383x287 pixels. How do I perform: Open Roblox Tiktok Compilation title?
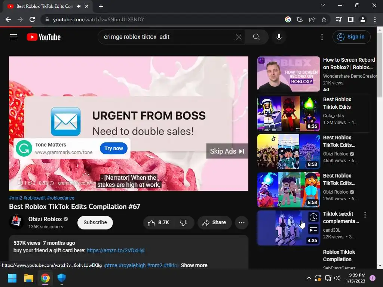339,256
